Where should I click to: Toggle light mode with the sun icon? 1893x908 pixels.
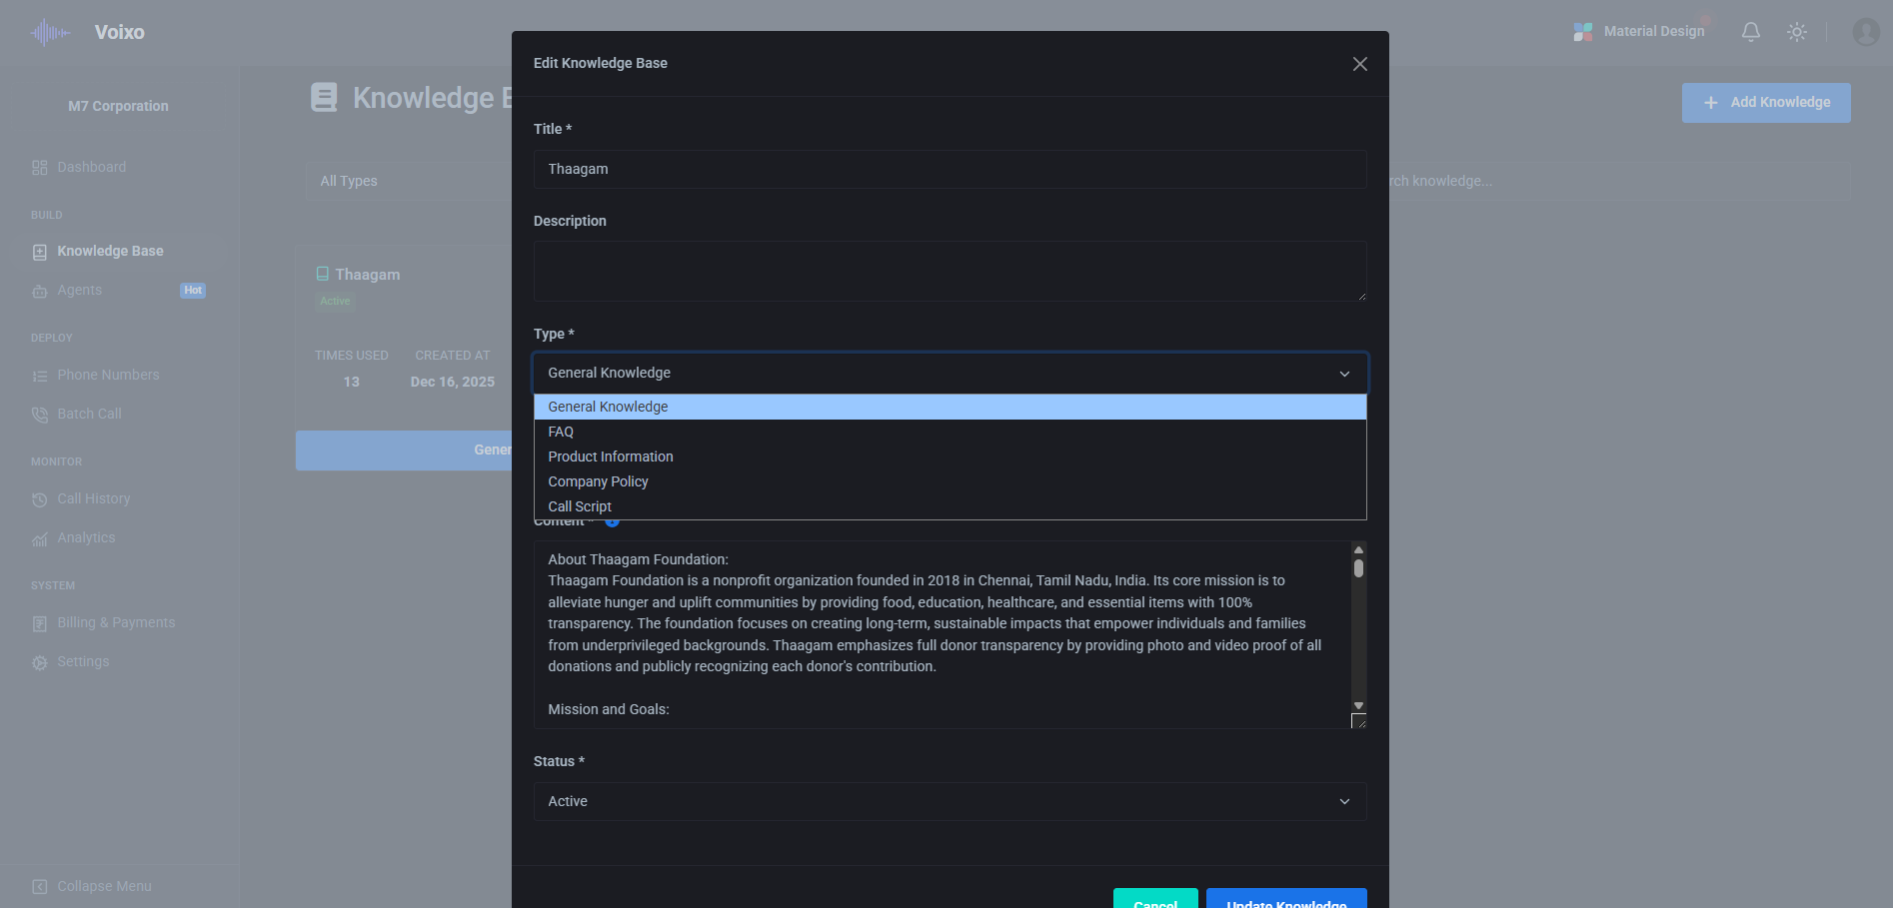point(1796,31)
